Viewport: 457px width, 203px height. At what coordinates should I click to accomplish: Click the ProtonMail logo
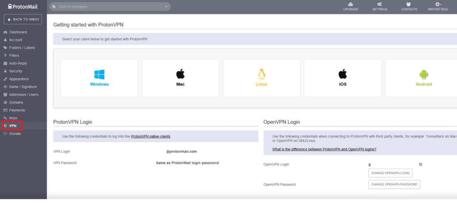(23, 7)
